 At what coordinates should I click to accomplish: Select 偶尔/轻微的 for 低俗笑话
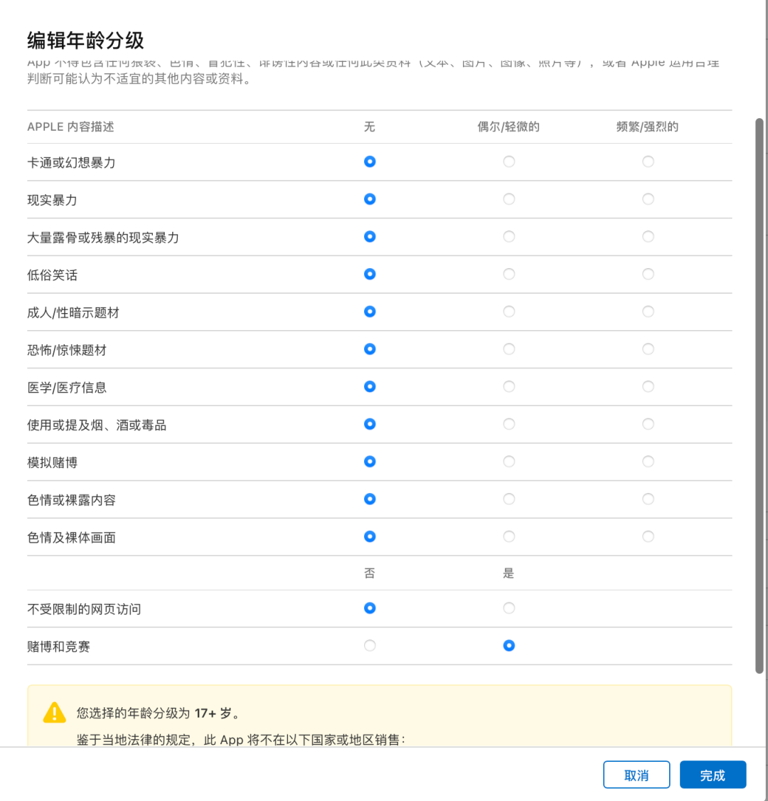508,275
